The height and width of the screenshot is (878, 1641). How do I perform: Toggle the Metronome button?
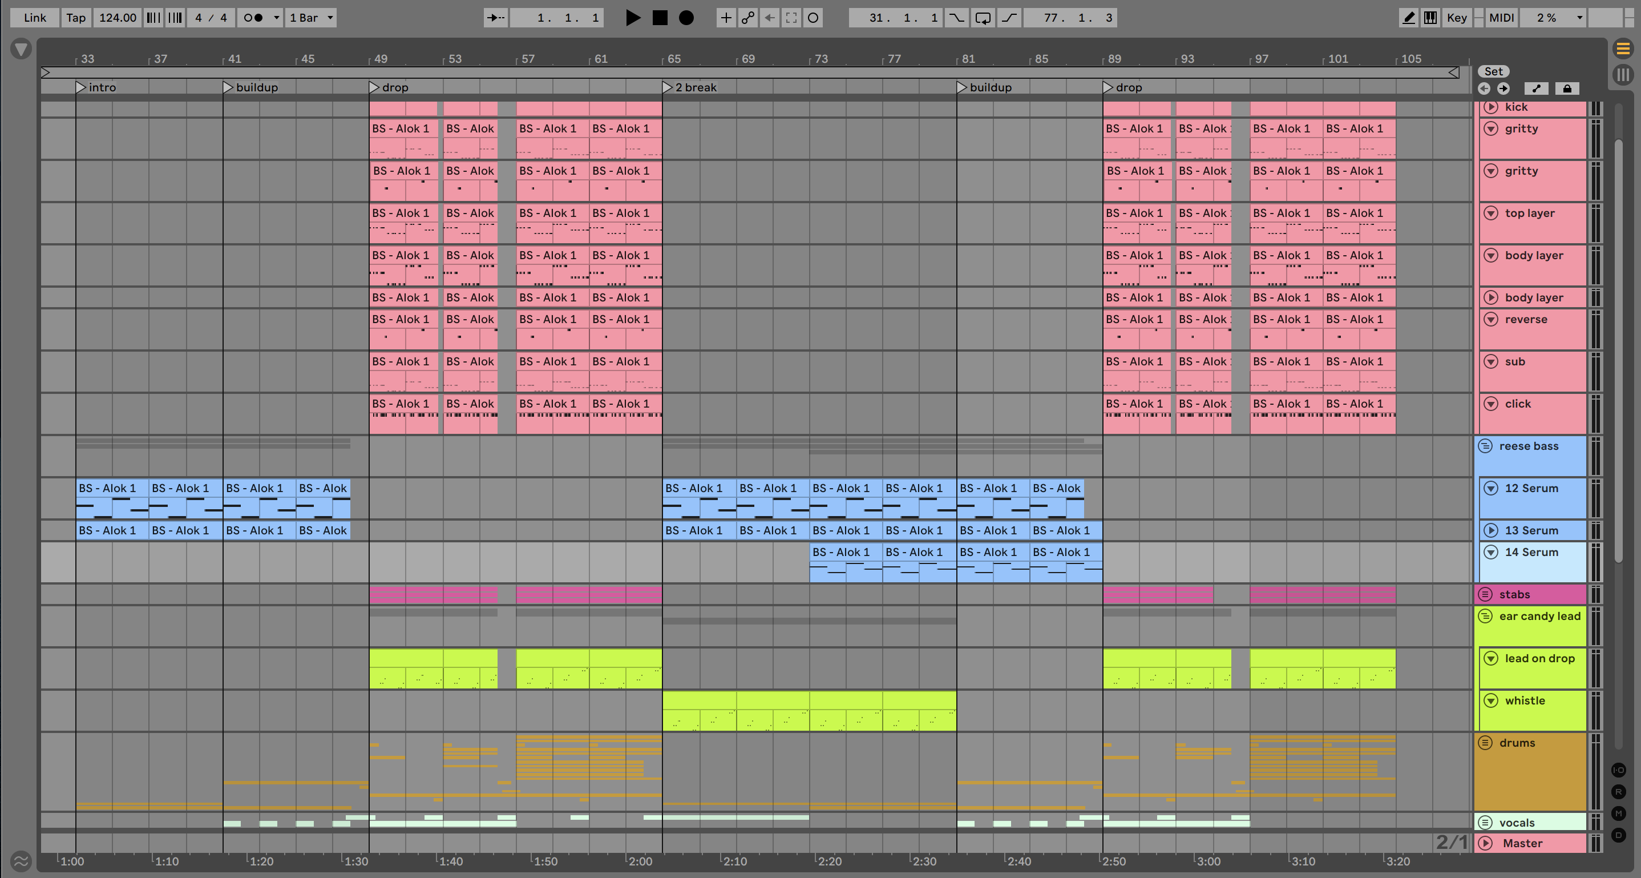click(253, 17)
